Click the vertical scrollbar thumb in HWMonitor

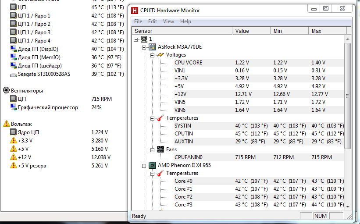[x=348, y=96]
